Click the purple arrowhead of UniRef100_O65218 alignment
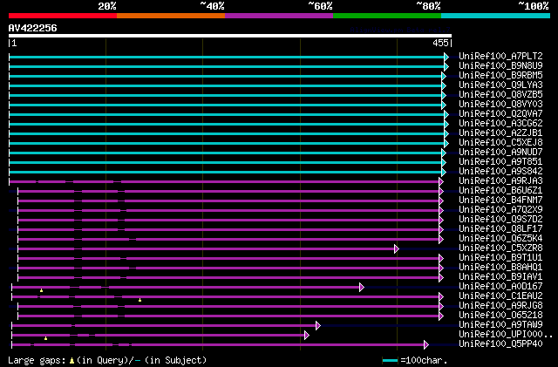The width and height of the screenshot is (558, 367). pyautogui.click(x=441, y=316)
